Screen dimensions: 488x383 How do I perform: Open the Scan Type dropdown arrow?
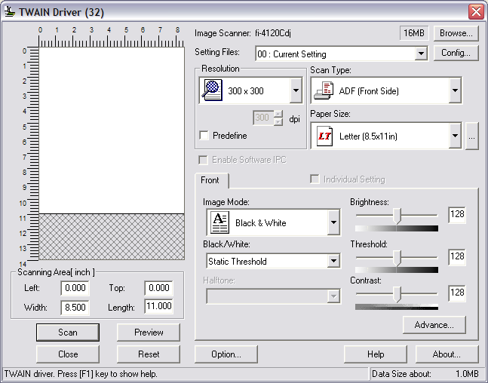[x=455, y=90]
